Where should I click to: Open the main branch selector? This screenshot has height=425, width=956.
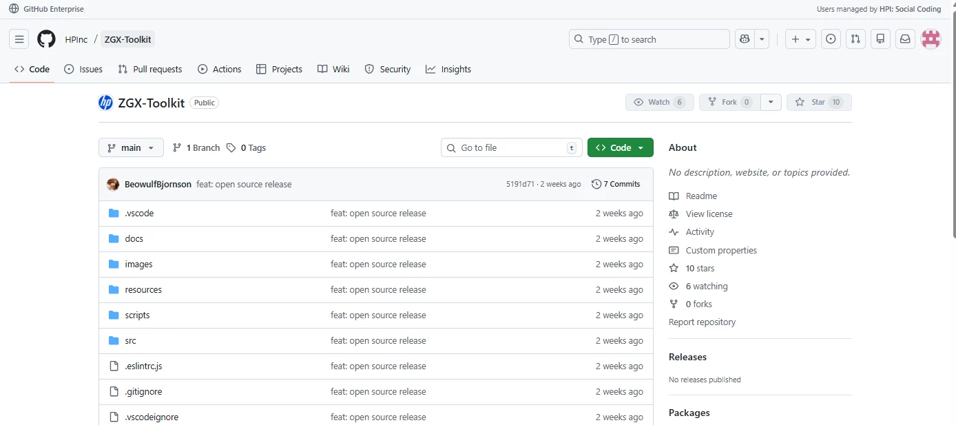(x=131, y=147)
